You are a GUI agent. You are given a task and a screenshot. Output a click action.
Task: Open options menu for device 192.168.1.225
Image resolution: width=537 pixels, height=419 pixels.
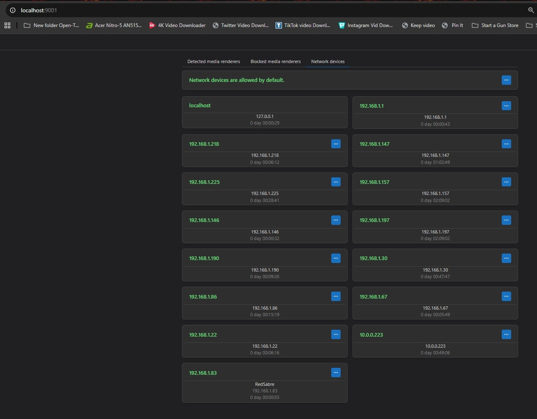(336, 182)
